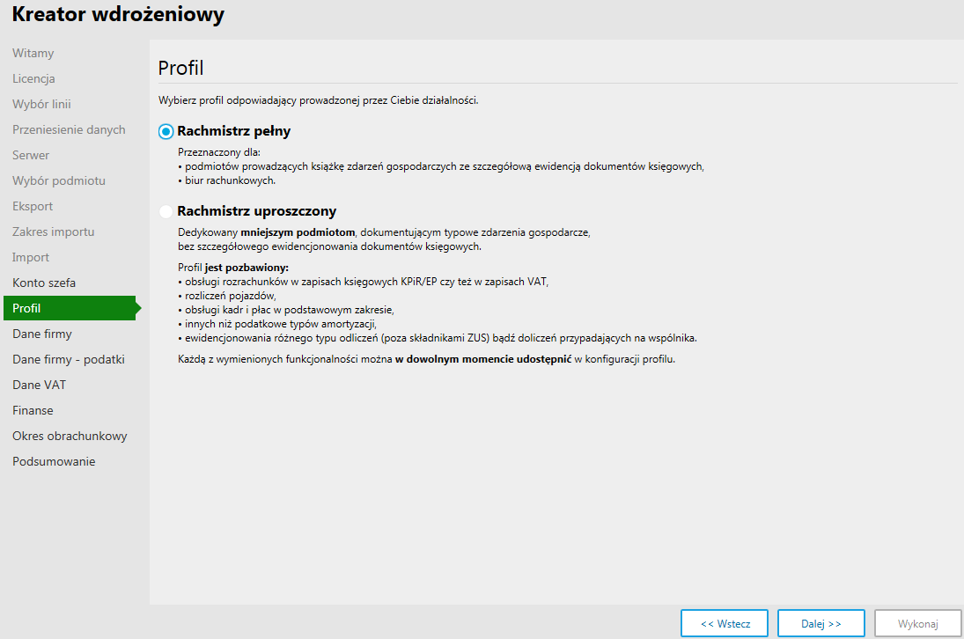
Task: Click the line 'podmiotów prowadzących książkę zdarzeń gospodarczych'
Action: point(445,166)
